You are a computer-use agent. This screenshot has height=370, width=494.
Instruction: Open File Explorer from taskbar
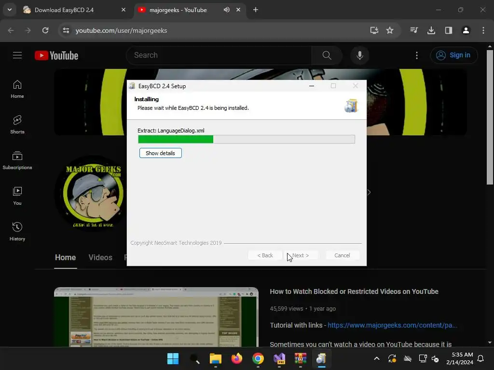pos(216,358)
